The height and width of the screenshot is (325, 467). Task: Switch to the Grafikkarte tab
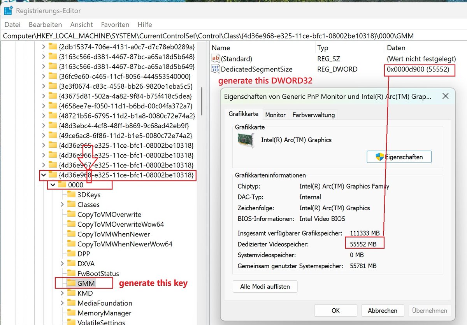243,114
